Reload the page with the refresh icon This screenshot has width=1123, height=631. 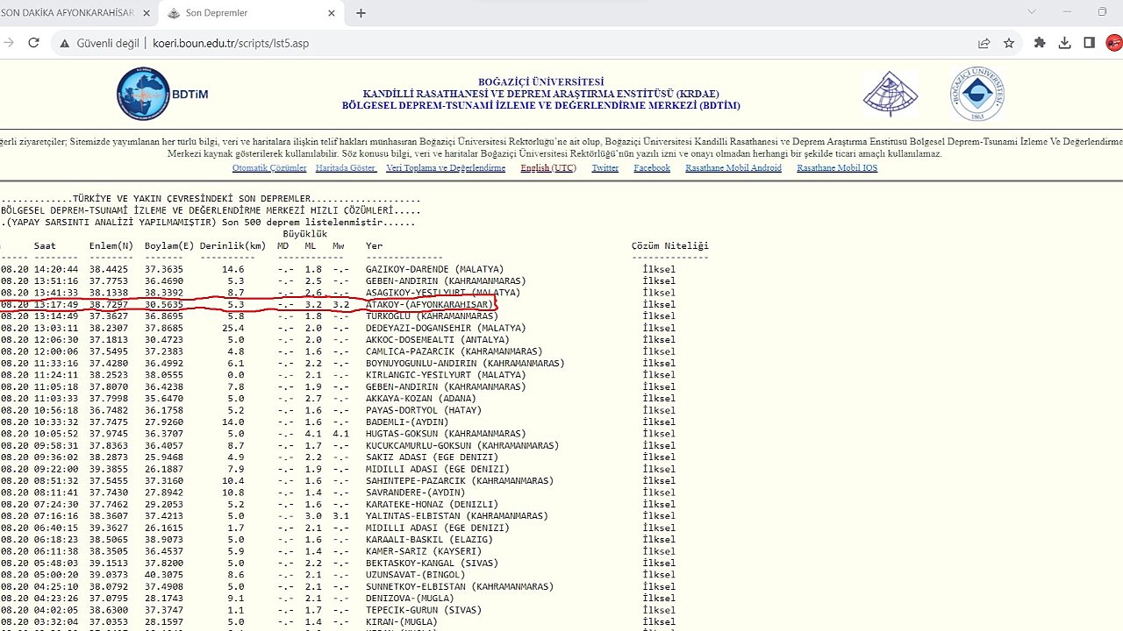click(x=34, y=43)
